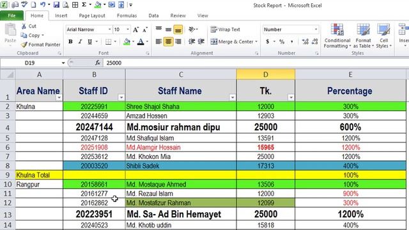Open the font color dropdown arrow
This screenshot has width=409, height=230.
point(147,42)
